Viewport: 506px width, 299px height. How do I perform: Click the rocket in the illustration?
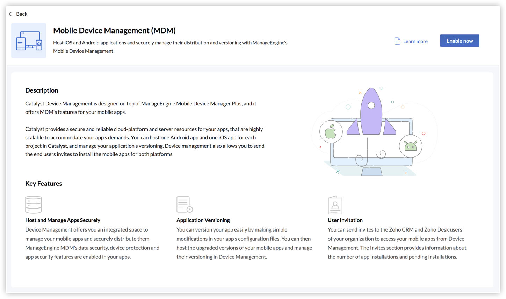coord(371,112)
